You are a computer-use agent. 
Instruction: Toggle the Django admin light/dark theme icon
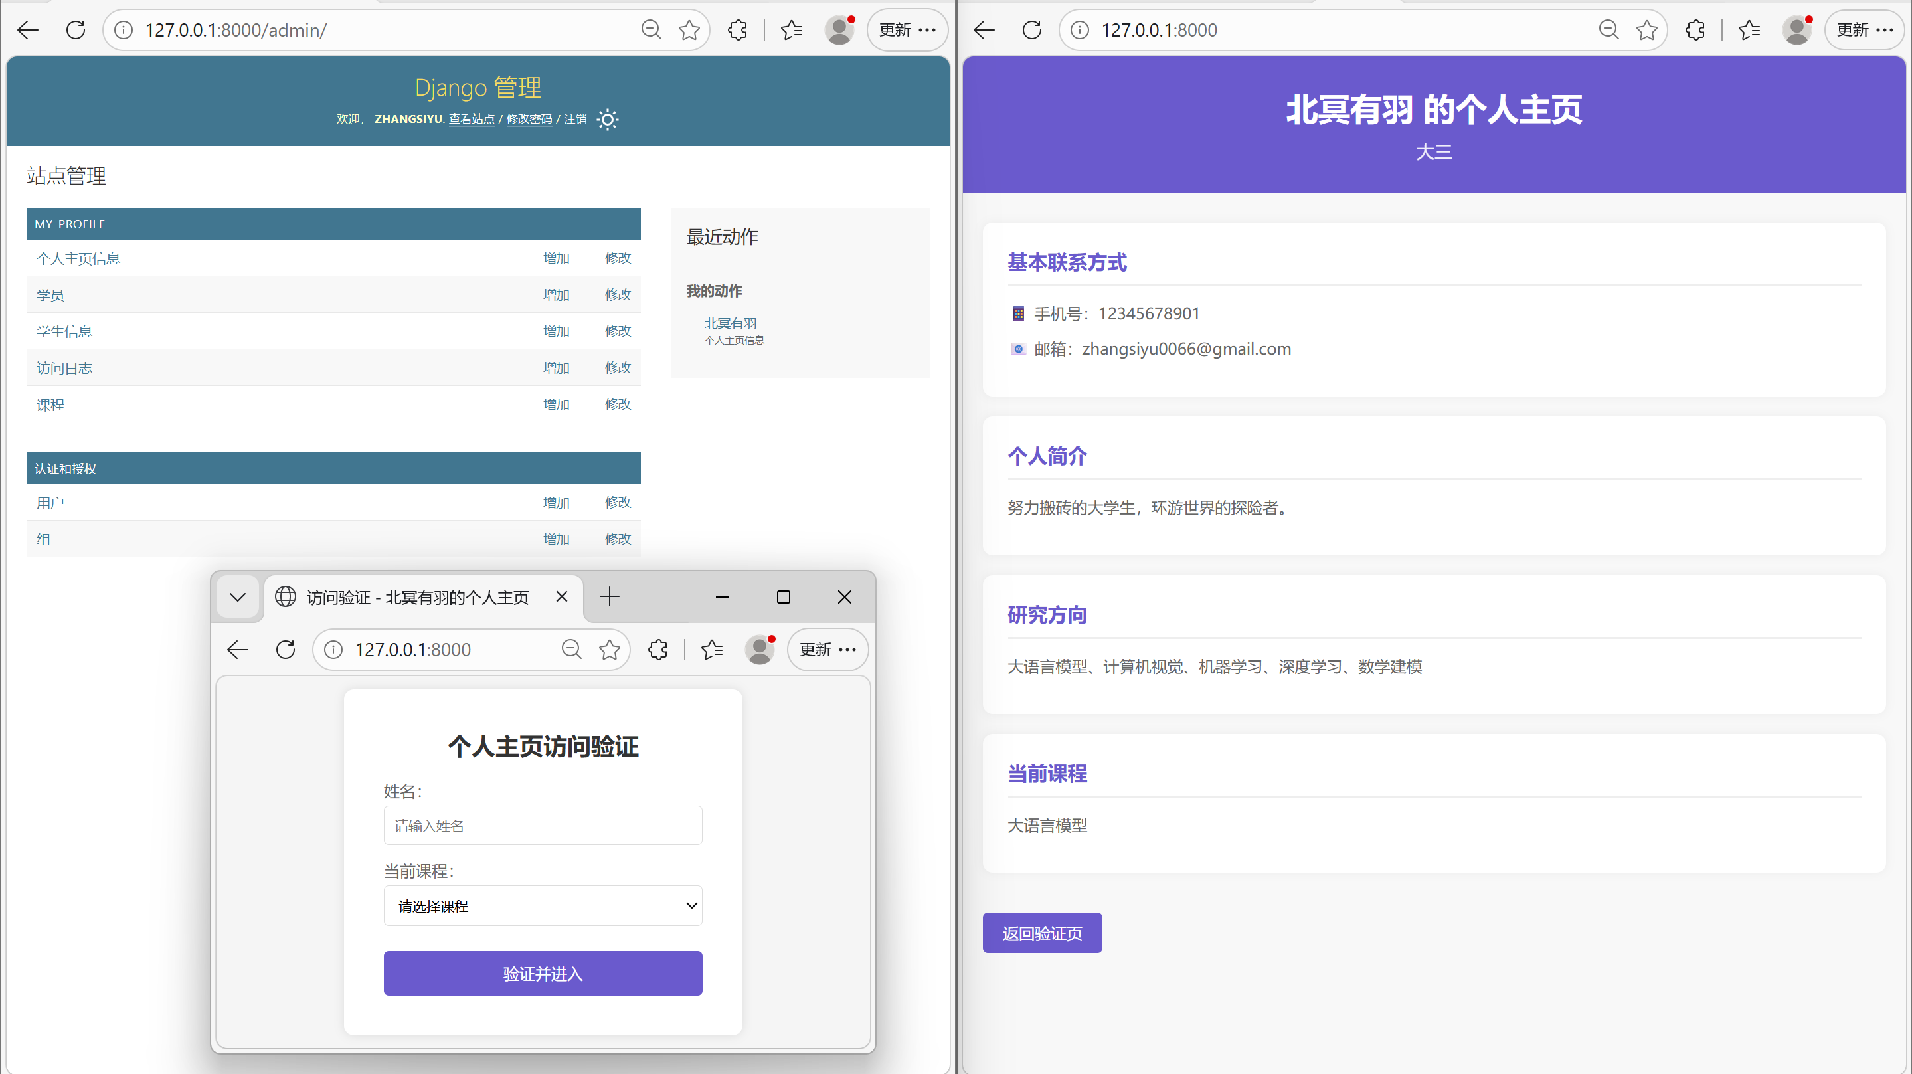[607, 120]
